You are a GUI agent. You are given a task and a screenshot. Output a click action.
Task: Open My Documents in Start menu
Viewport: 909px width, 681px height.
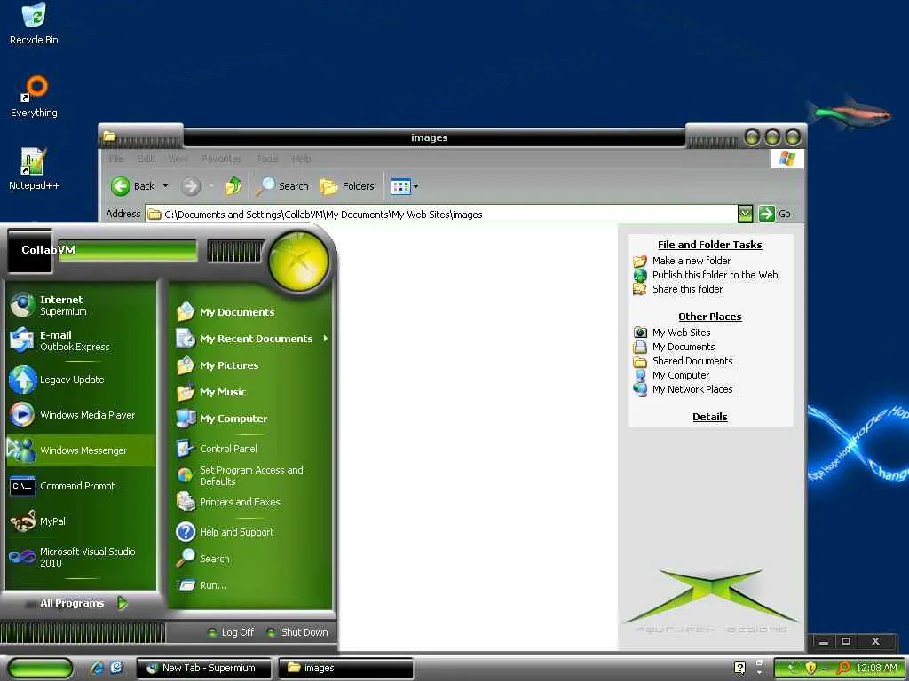point(250,312)
